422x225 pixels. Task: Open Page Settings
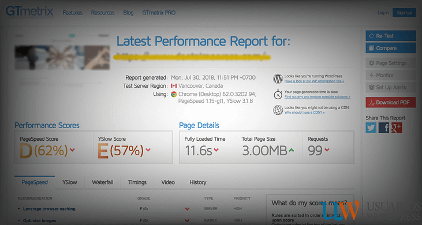pyautogui.click(x=391, y=63)
